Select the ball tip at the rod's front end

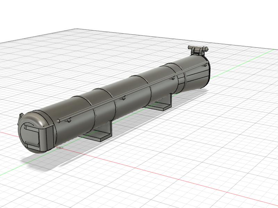tap(58, 121)
